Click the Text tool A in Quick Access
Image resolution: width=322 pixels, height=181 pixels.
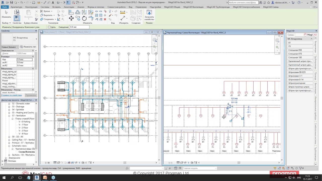(x=53, y=3)
